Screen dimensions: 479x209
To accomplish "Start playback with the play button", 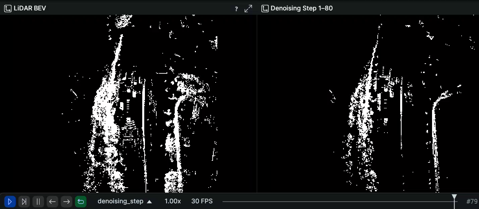I will coord(10,202).
